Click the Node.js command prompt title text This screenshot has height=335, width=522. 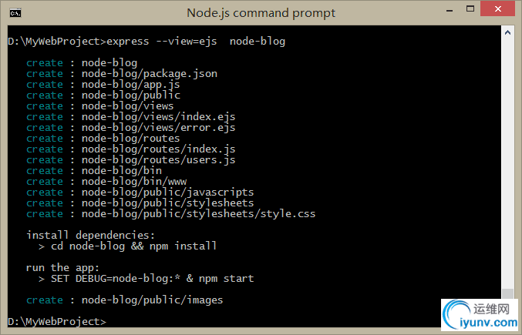coord(261,13)
